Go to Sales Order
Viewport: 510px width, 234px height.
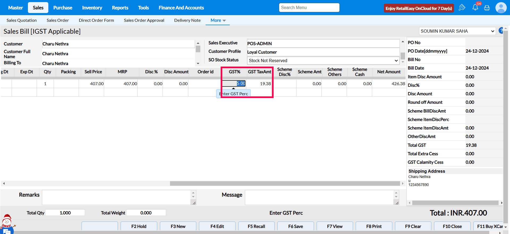pos(58,20)
